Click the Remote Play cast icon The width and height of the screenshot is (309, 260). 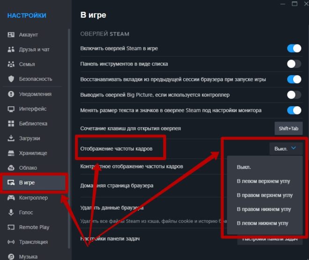(x=11, y=227)
